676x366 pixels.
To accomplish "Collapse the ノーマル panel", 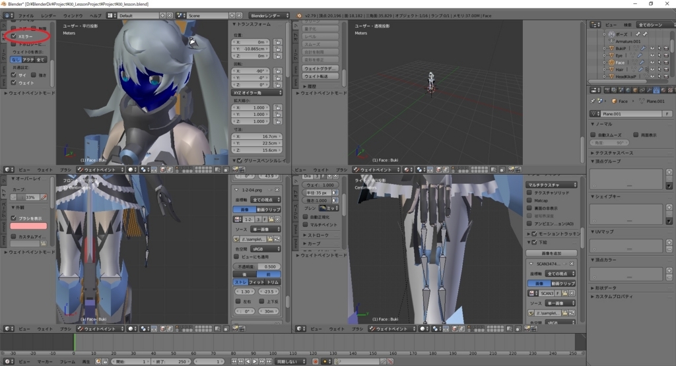I will click(602, 124).
